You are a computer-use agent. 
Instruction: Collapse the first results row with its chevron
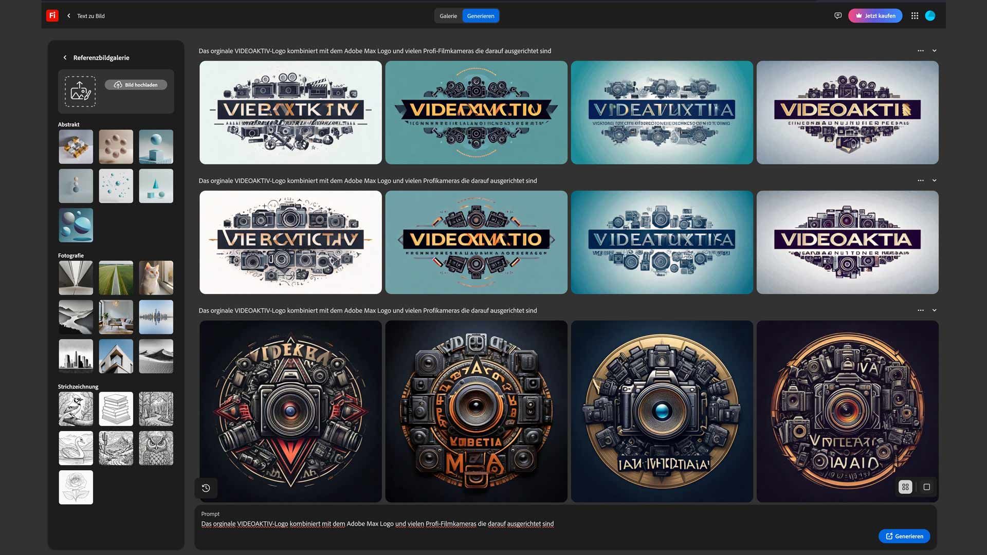pyautogui.click(x=935, y=50)
